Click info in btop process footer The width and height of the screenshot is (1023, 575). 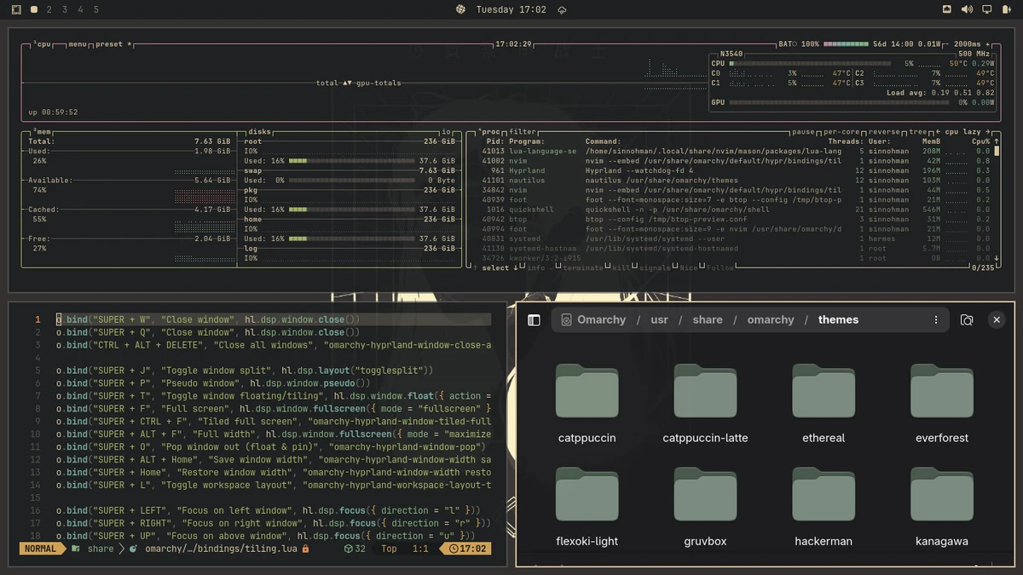536,267
